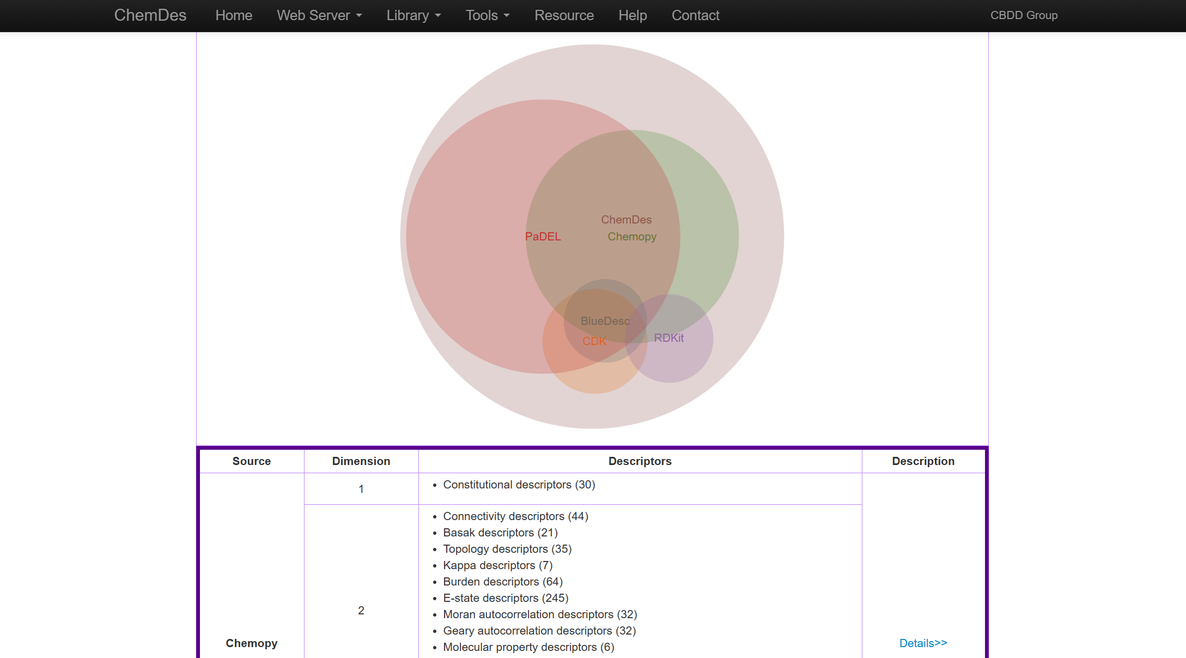Select the Chemopy label in Venn diagram
Screen dimensions: 1186x658
coord(632,237)
